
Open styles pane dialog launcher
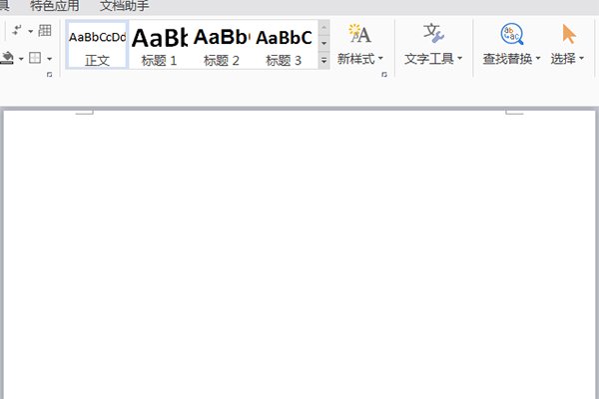(x=384, y=74)
